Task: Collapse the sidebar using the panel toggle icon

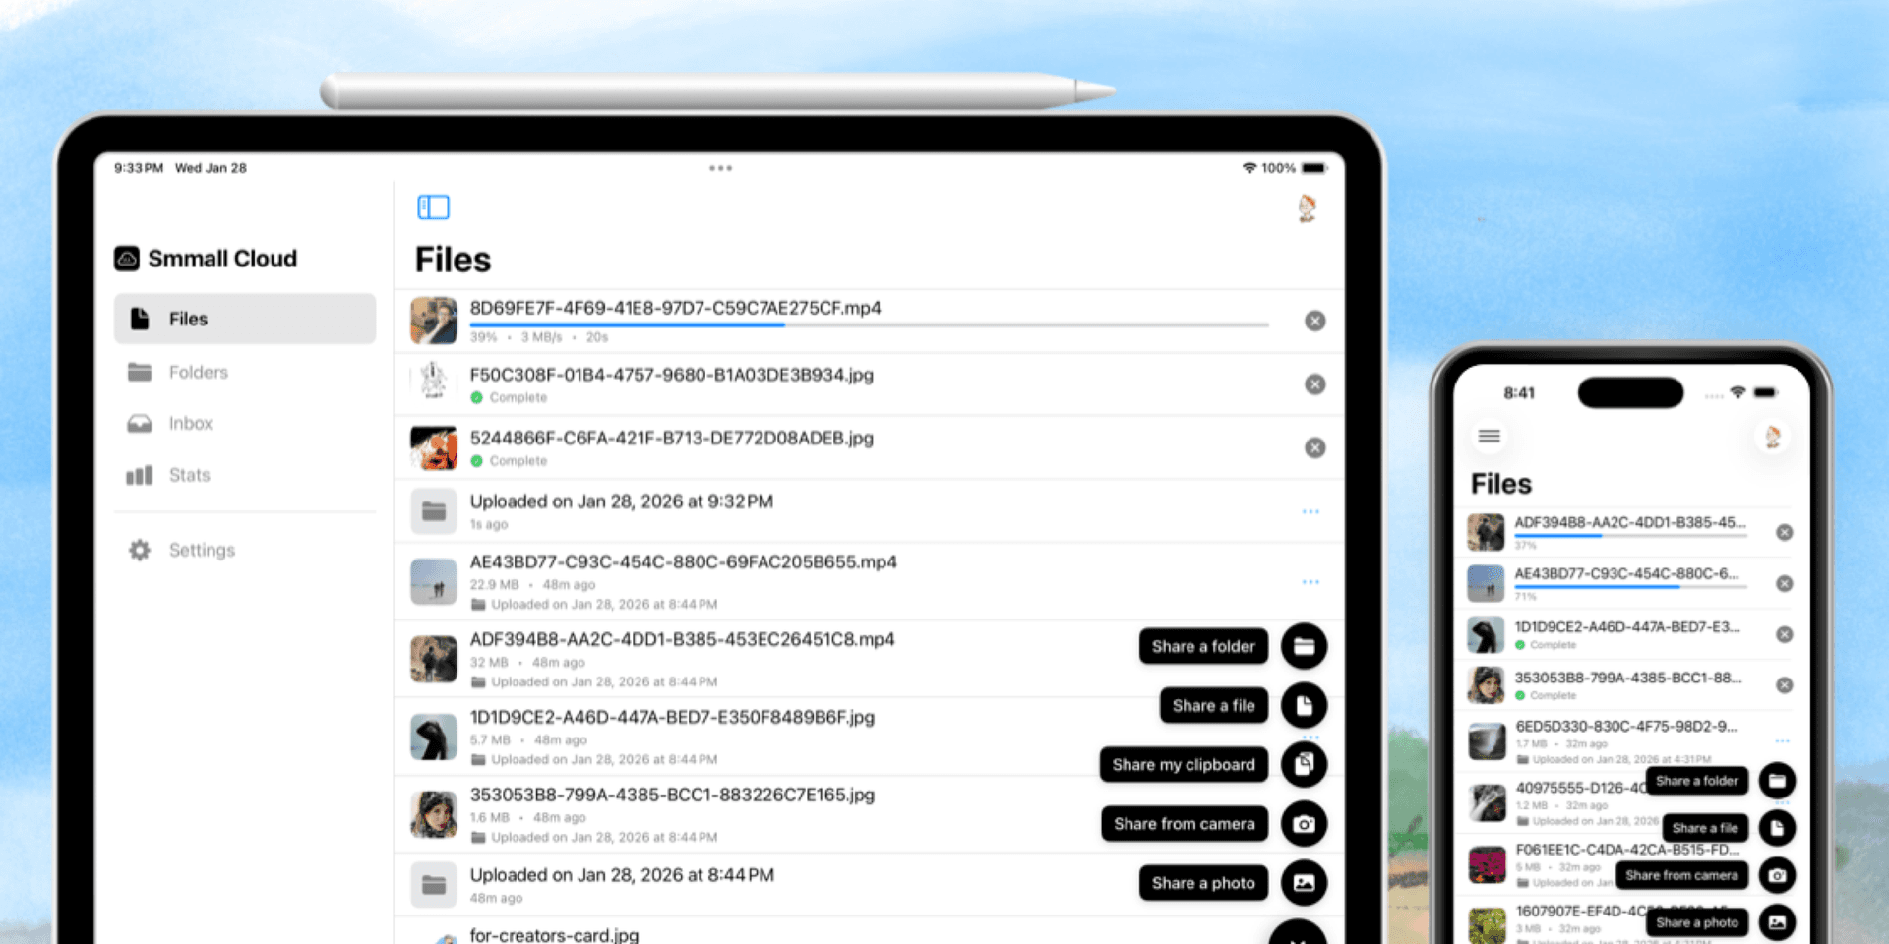Action: (x=433, y=207)
